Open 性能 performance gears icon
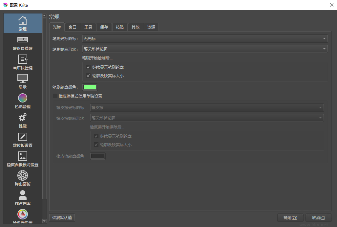 click(23, 118)
